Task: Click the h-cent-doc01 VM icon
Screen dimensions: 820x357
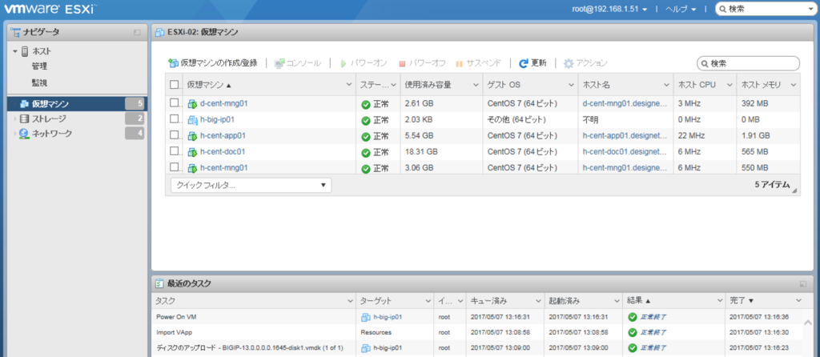Action: click(192, 152)
